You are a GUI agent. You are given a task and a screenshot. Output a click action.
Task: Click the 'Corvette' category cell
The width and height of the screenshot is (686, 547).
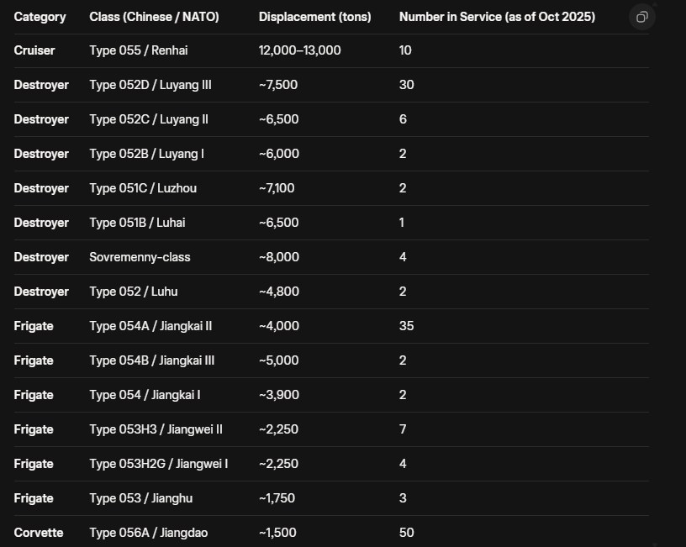pos(39,533)
